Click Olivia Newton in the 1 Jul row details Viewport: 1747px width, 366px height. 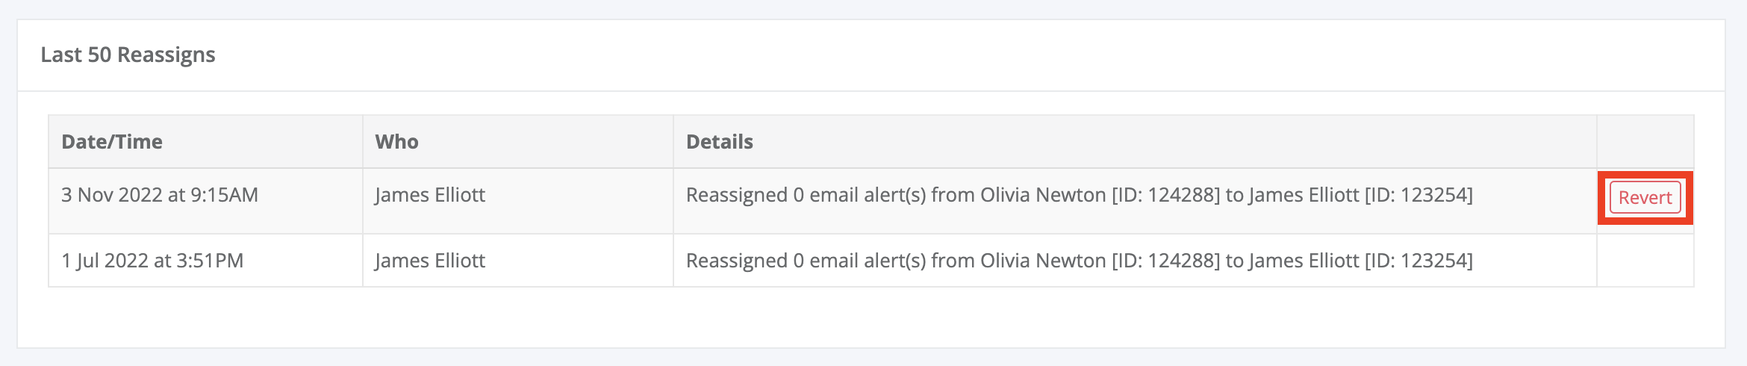click(x=1043, y=261)
